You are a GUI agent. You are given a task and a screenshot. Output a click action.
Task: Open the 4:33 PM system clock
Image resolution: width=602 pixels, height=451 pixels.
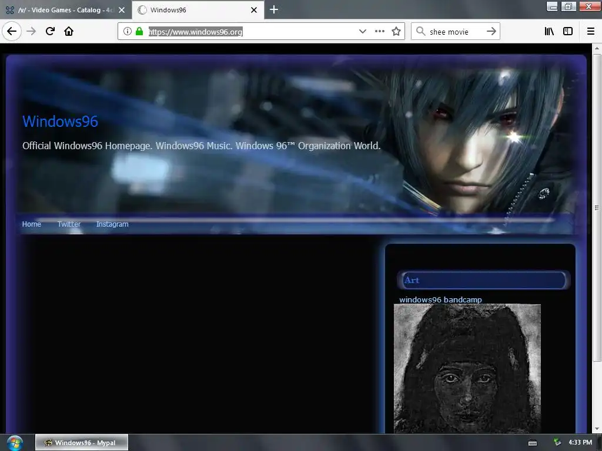point(580,443)
